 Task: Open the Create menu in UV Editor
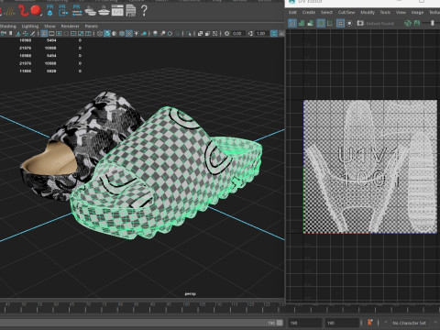pyautogui.click(x=309, y=12)
